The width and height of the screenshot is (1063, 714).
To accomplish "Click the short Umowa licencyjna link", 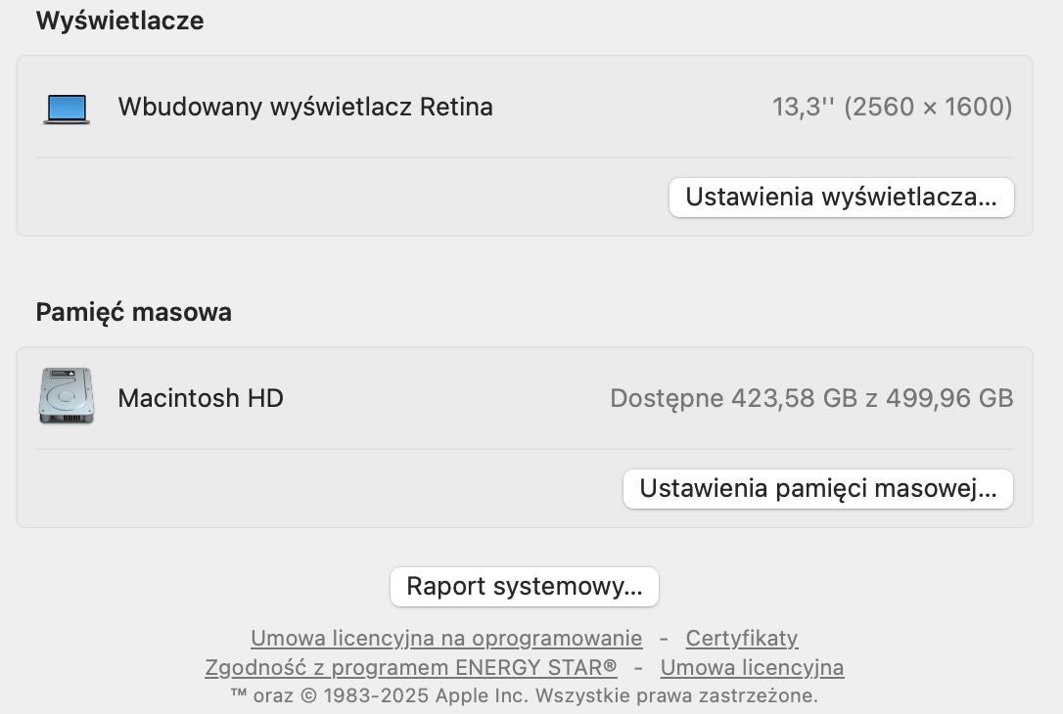I will (752, 667).
